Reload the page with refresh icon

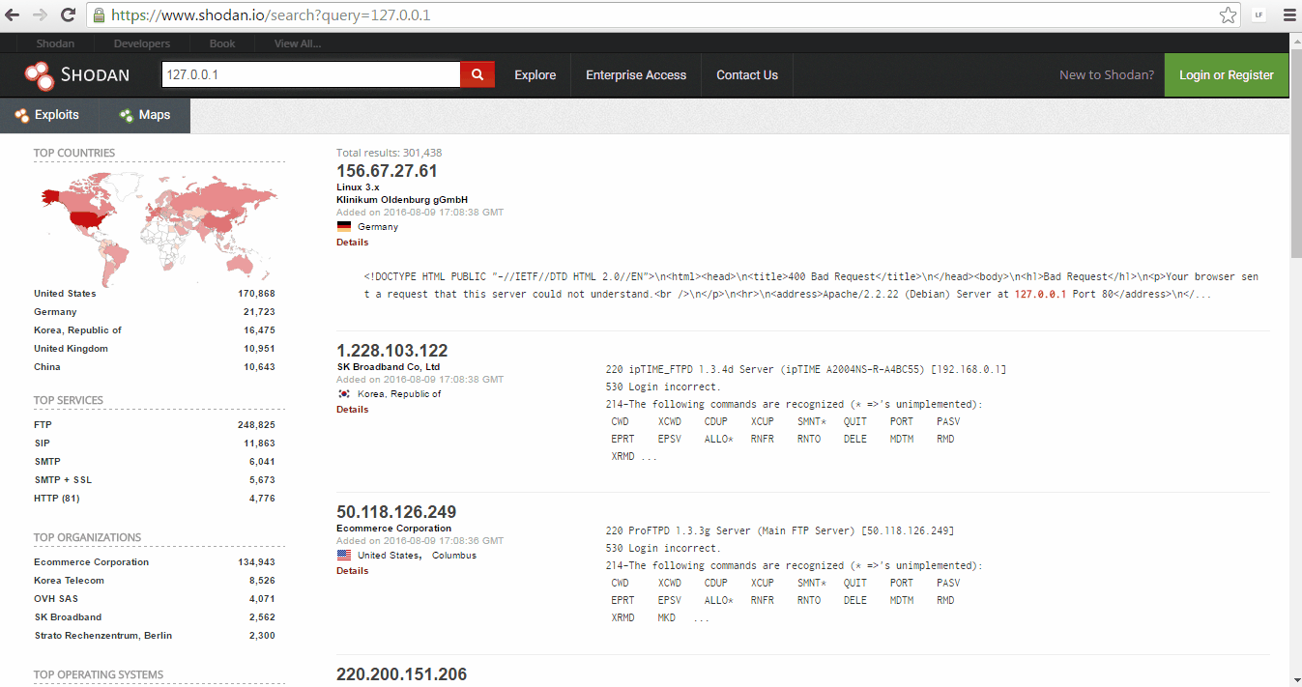68,14
